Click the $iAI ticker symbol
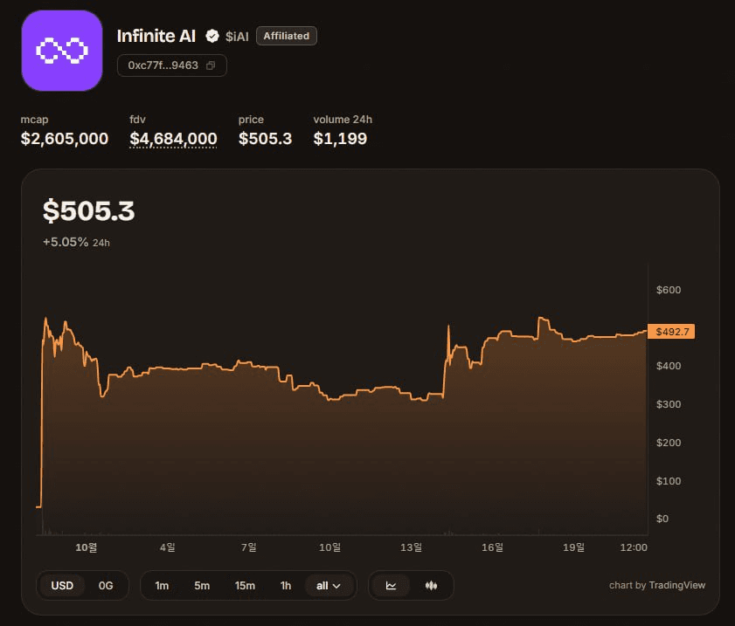Screen dimensions: 735x626 [237, 37]
